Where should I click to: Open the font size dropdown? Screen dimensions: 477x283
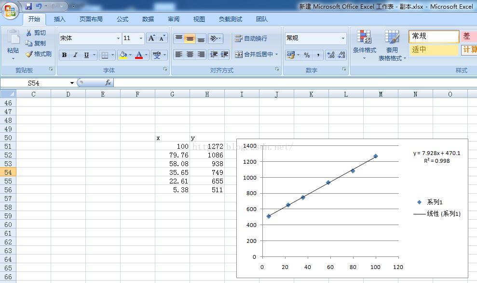pyautogui.click(x=141, y=38)
